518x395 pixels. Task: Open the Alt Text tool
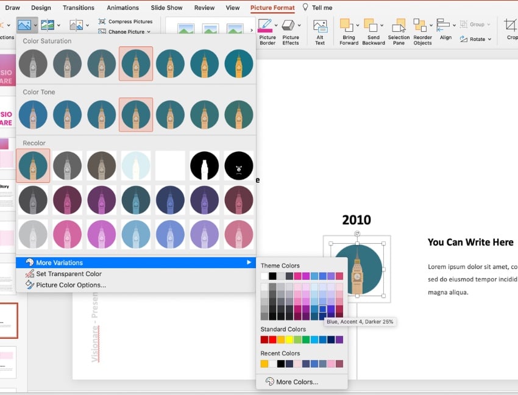(x=320, y=32)
